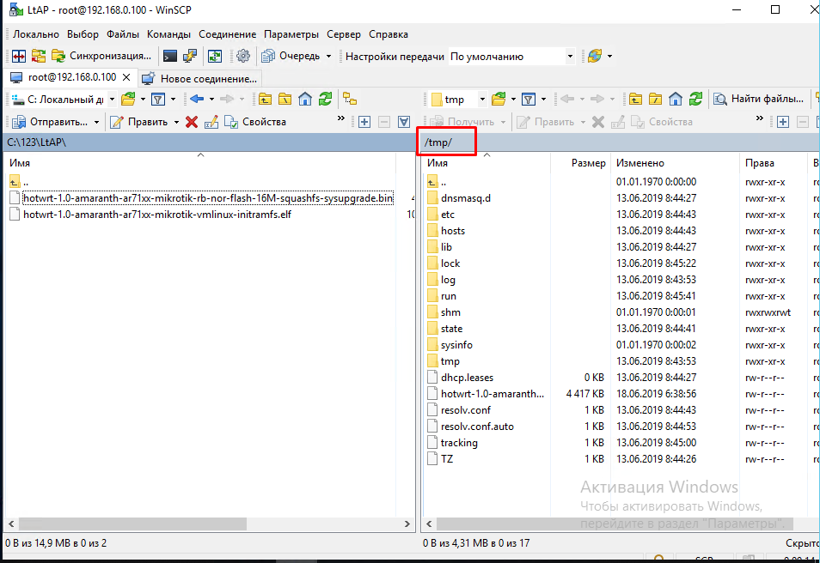Open the Параметры menu
Image resolution: width=820 pixels, height=563 pixels.
coord(291,34)
